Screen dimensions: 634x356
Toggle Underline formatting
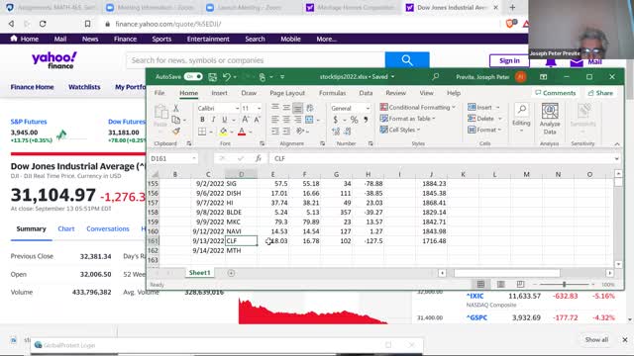click(x=225, y=120)
